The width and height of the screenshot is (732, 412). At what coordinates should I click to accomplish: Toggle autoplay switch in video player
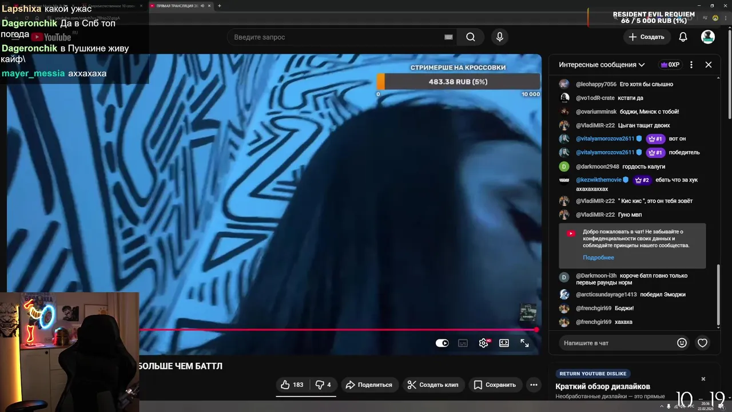point(442,343)
